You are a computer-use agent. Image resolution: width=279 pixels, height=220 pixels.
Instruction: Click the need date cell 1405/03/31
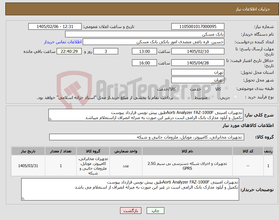point(28,166)
